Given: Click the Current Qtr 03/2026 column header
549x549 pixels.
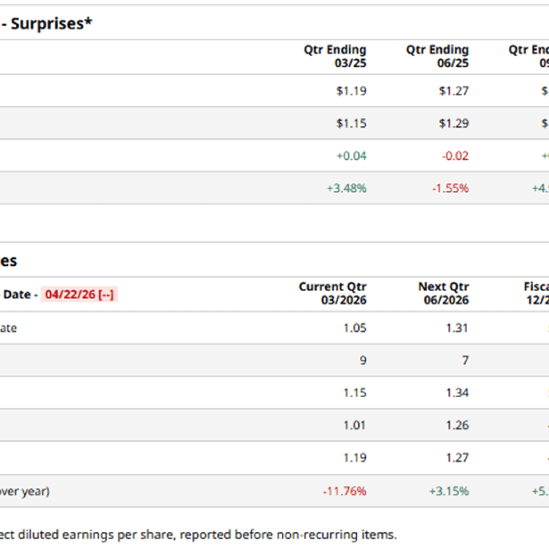Looking at the screenshot, I should tap(333, 293).
